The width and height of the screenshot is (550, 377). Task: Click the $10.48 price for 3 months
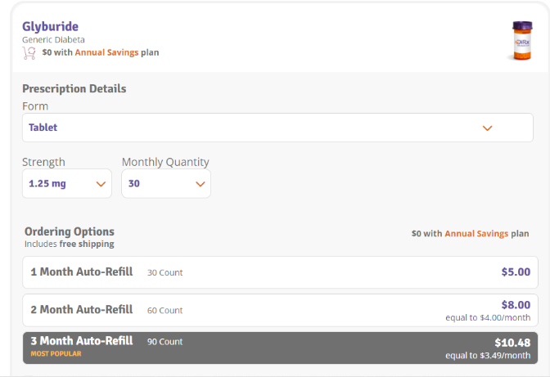pos(512,342)
